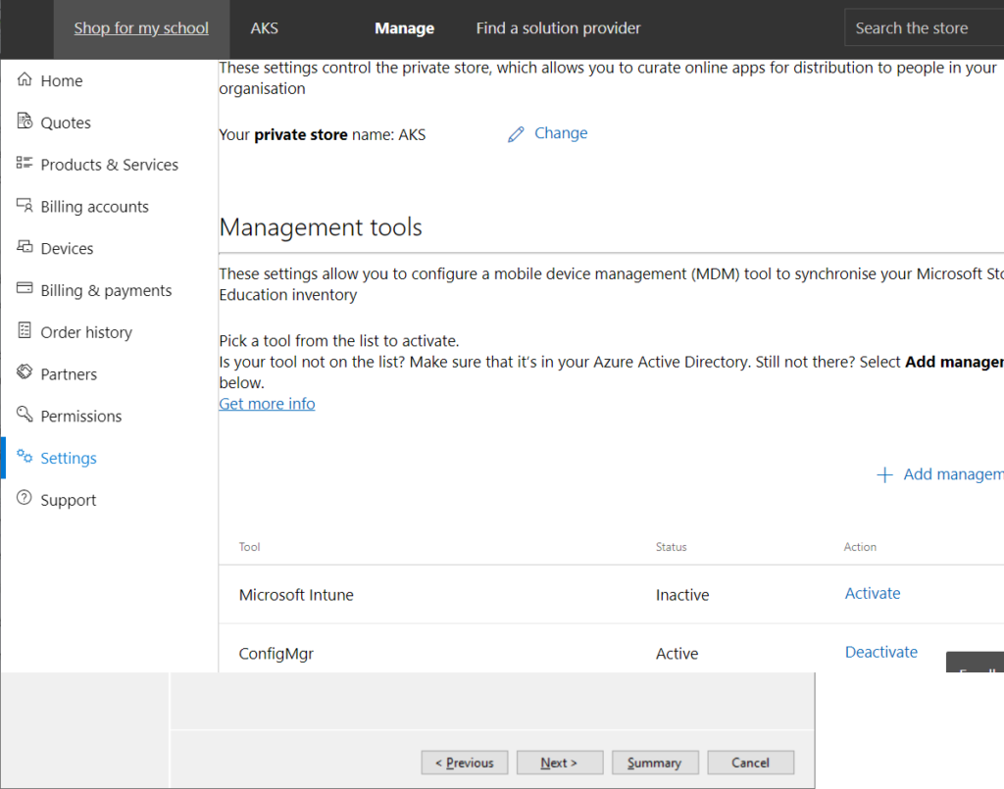
Task: Select the Partners icon in sidebar
Action: (25, 373)
